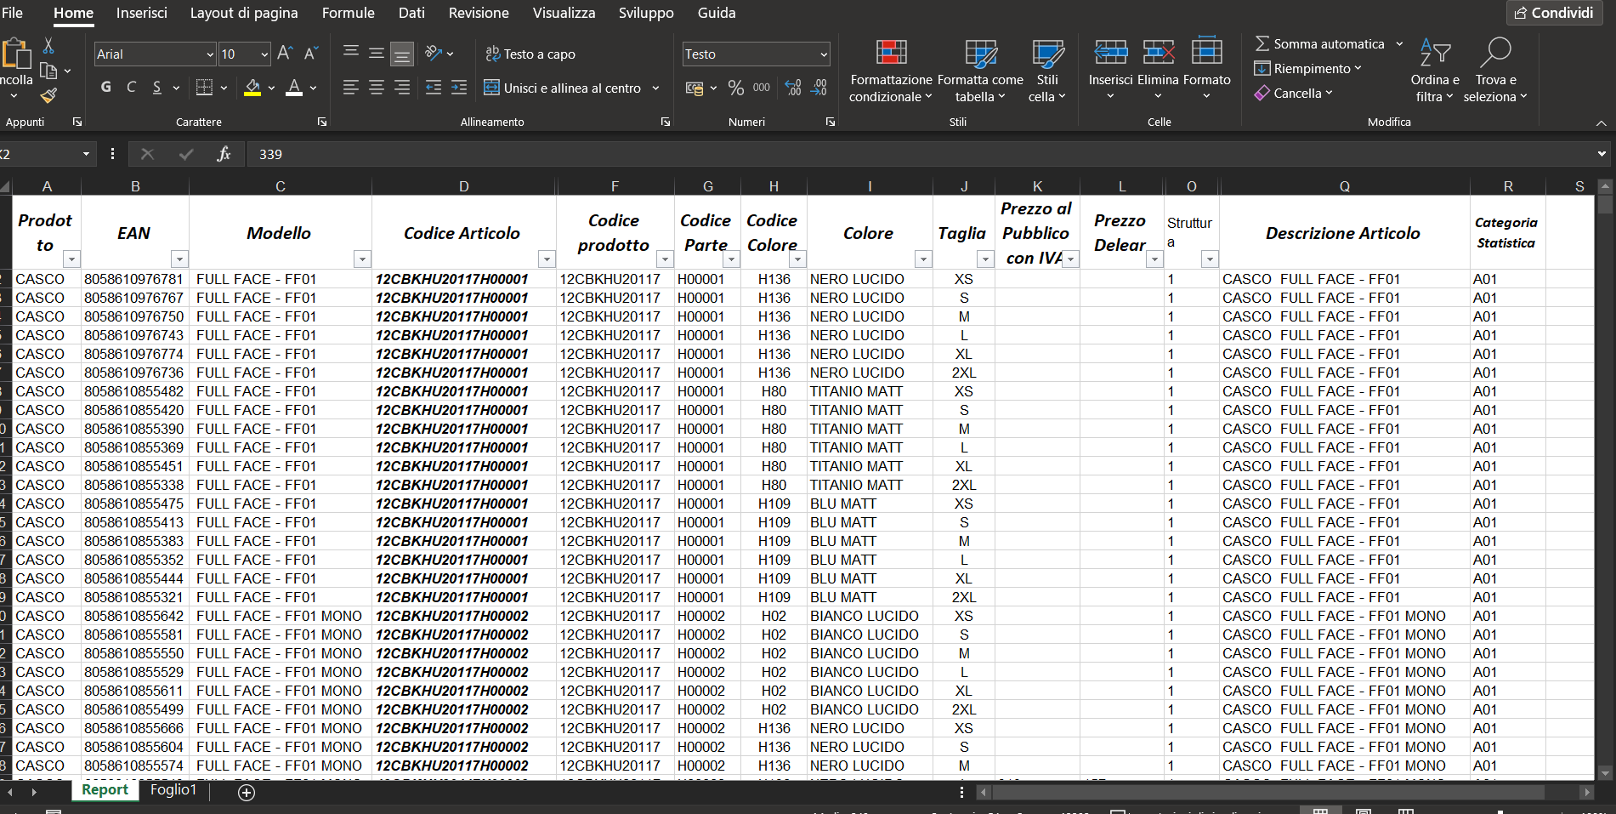Toggle italic formatting with C button

point(131,87)
